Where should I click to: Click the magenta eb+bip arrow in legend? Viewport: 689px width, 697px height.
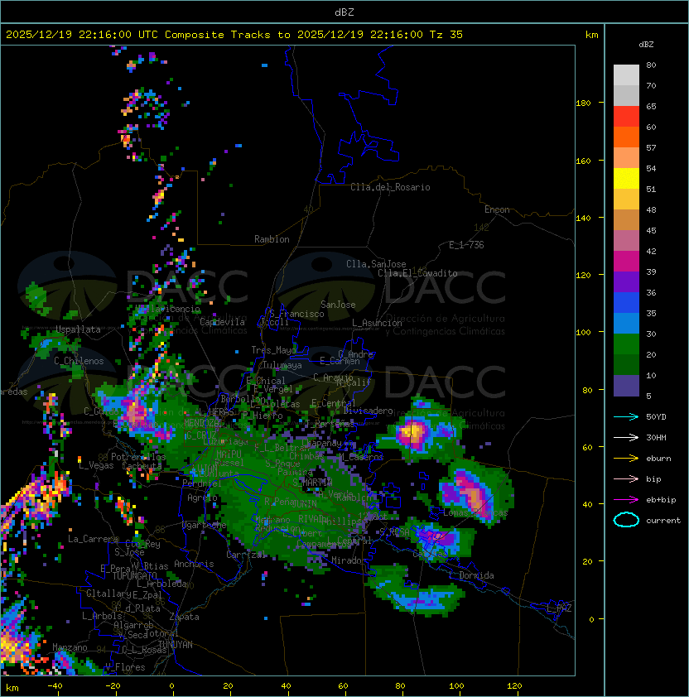(626, 500)
